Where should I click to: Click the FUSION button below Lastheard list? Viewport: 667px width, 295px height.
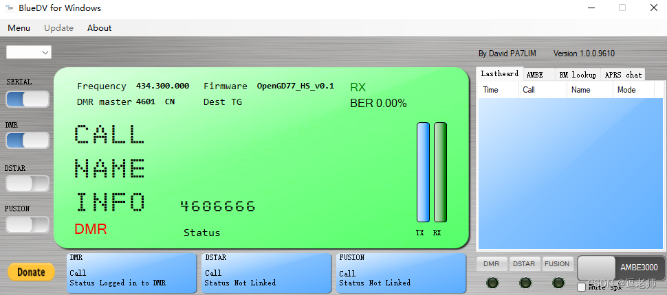click(x=557, y=263)
